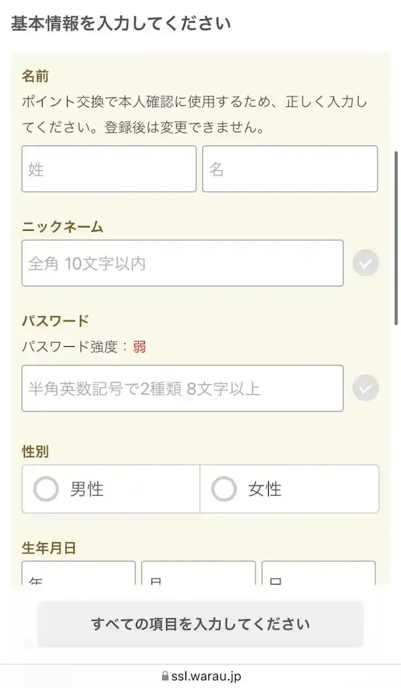Select the 男性 (male) radio button

pyautogui.click(x=46, y=489)
